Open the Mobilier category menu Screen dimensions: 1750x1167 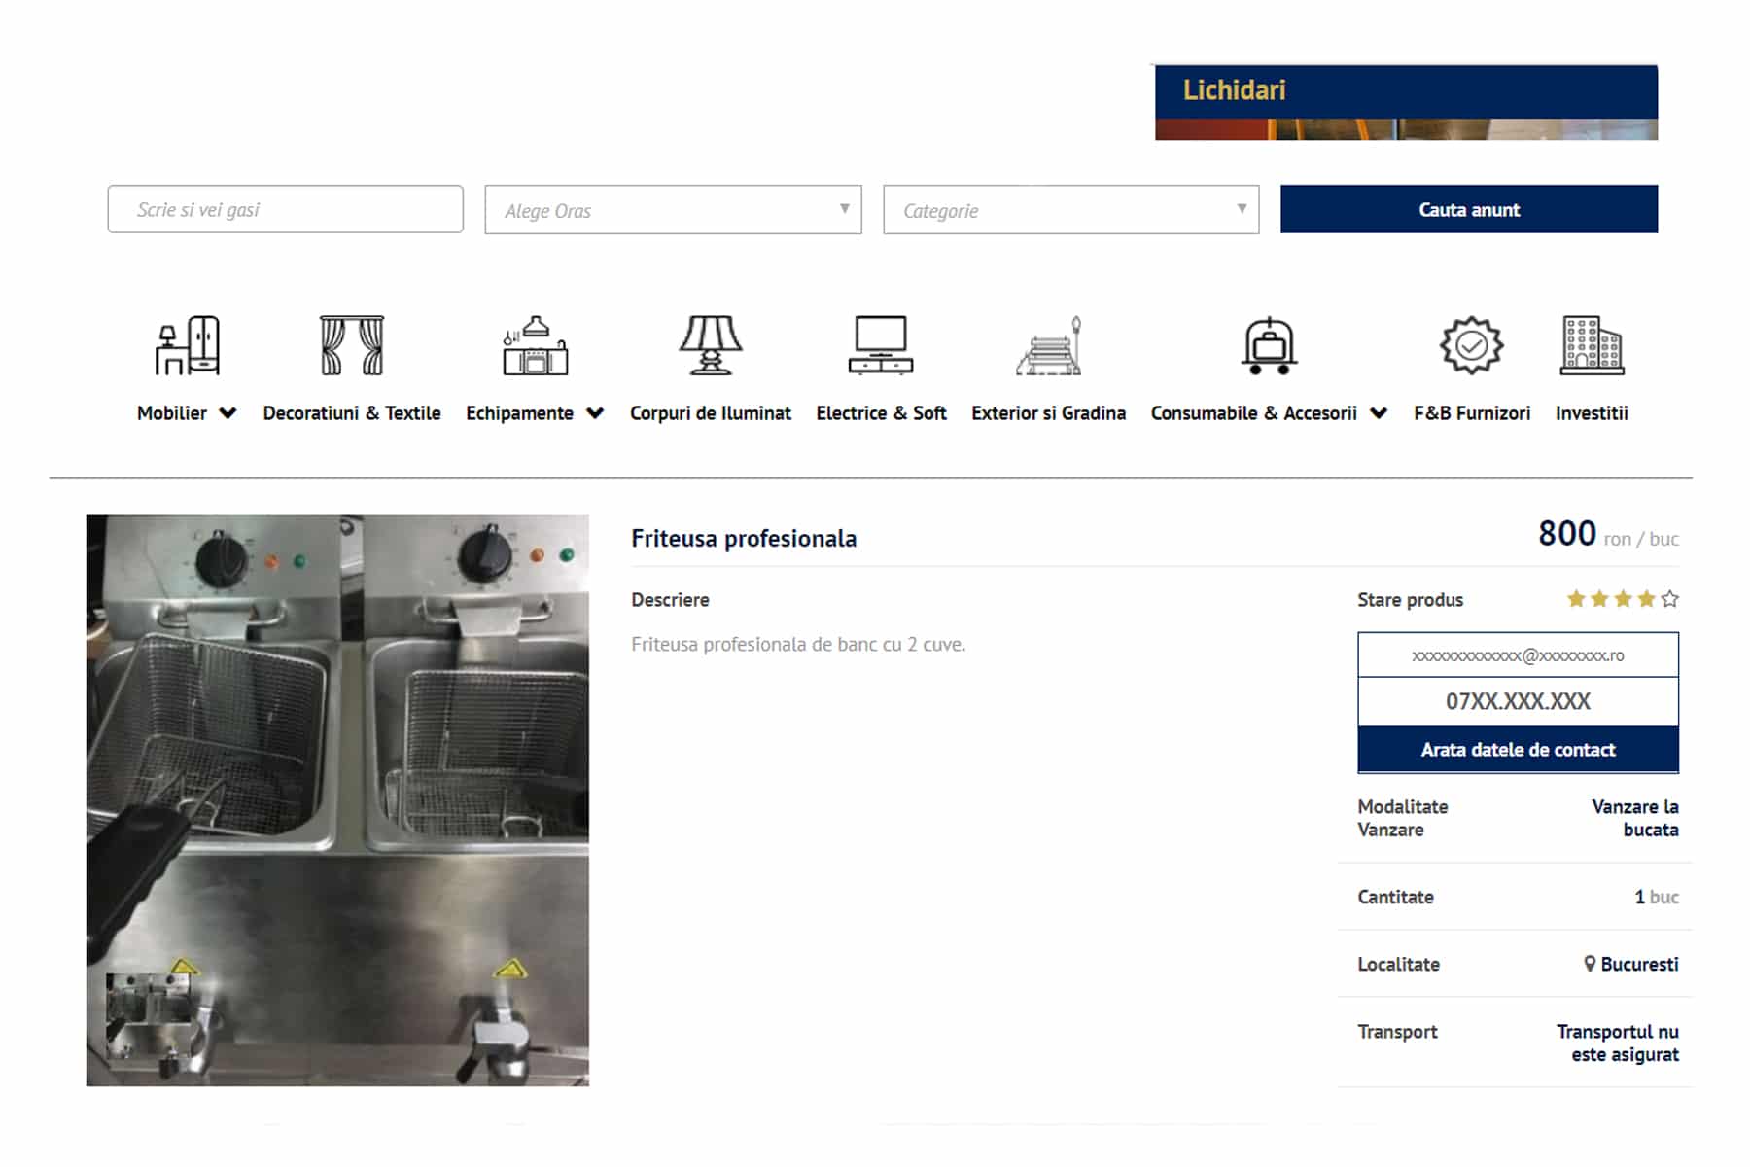(172, 413)
